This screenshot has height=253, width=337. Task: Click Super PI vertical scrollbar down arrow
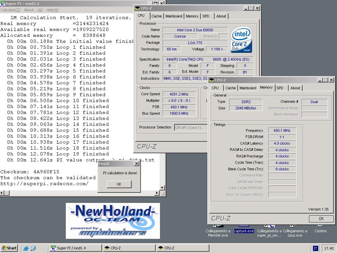click(163, 187)
